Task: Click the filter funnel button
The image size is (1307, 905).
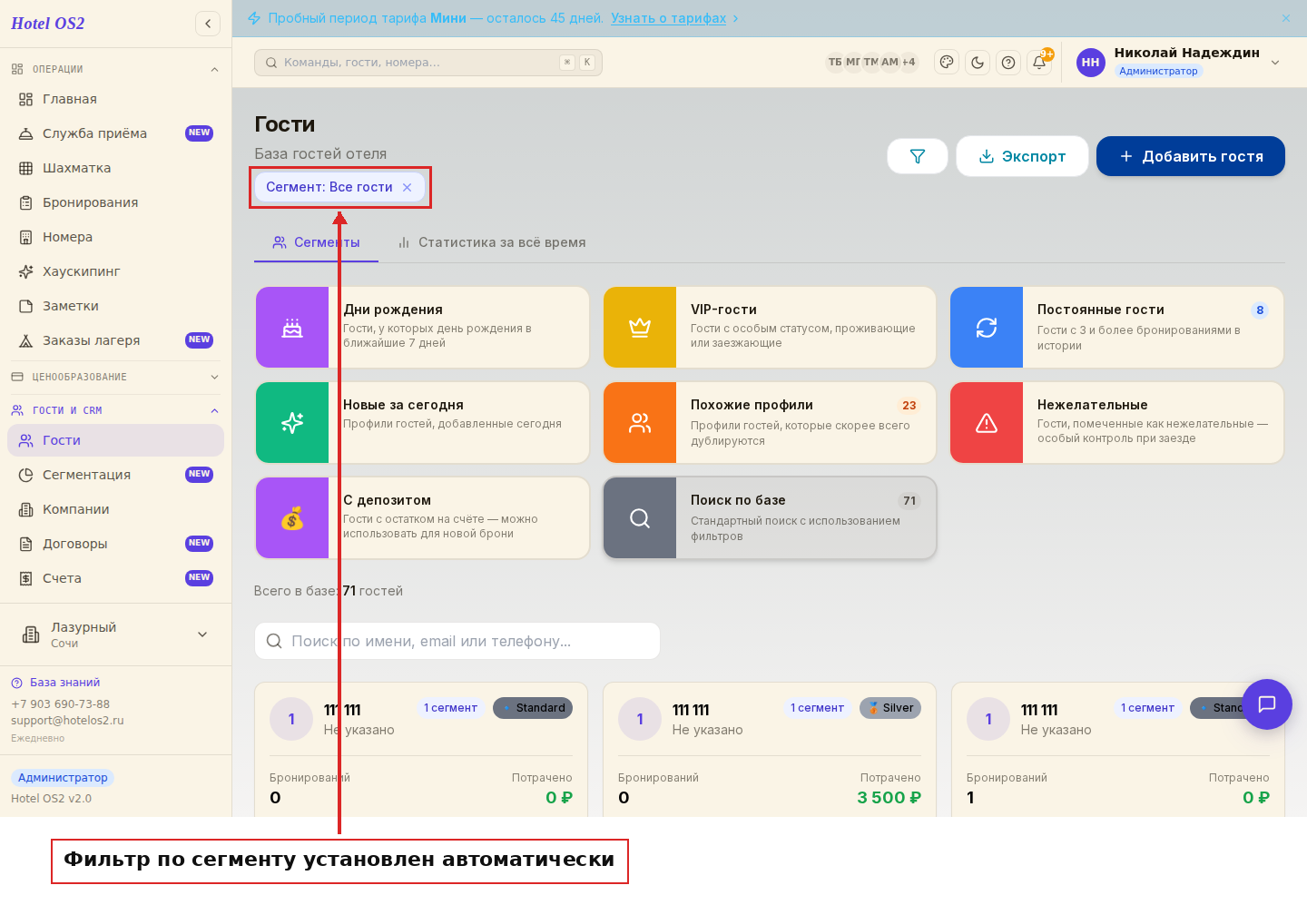Action: 918,156
